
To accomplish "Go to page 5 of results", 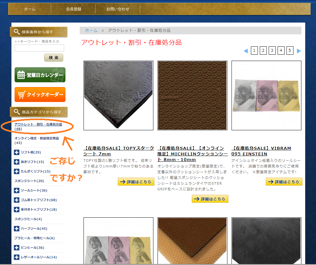I will point(290,51).
